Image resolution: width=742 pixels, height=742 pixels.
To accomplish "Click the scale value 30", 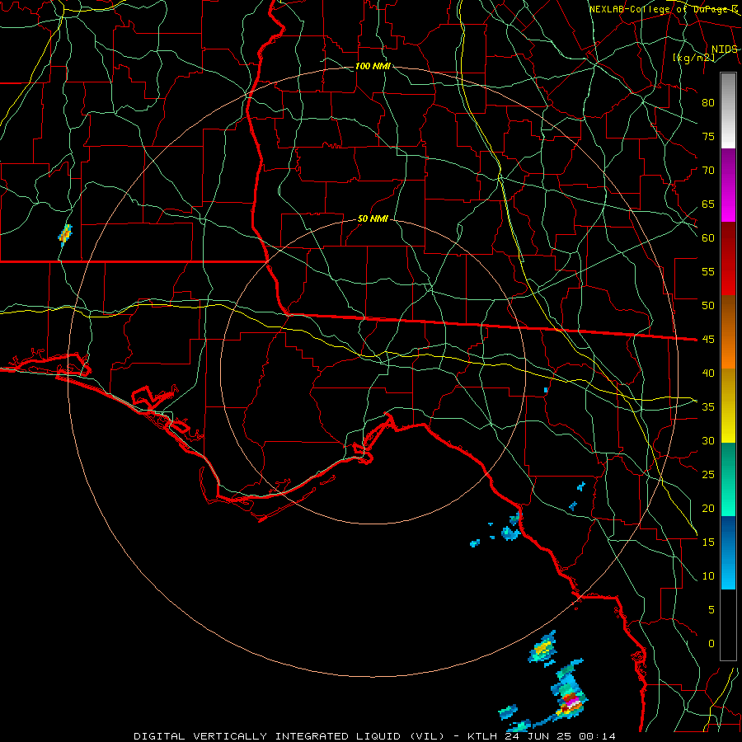I will [708, 440].
